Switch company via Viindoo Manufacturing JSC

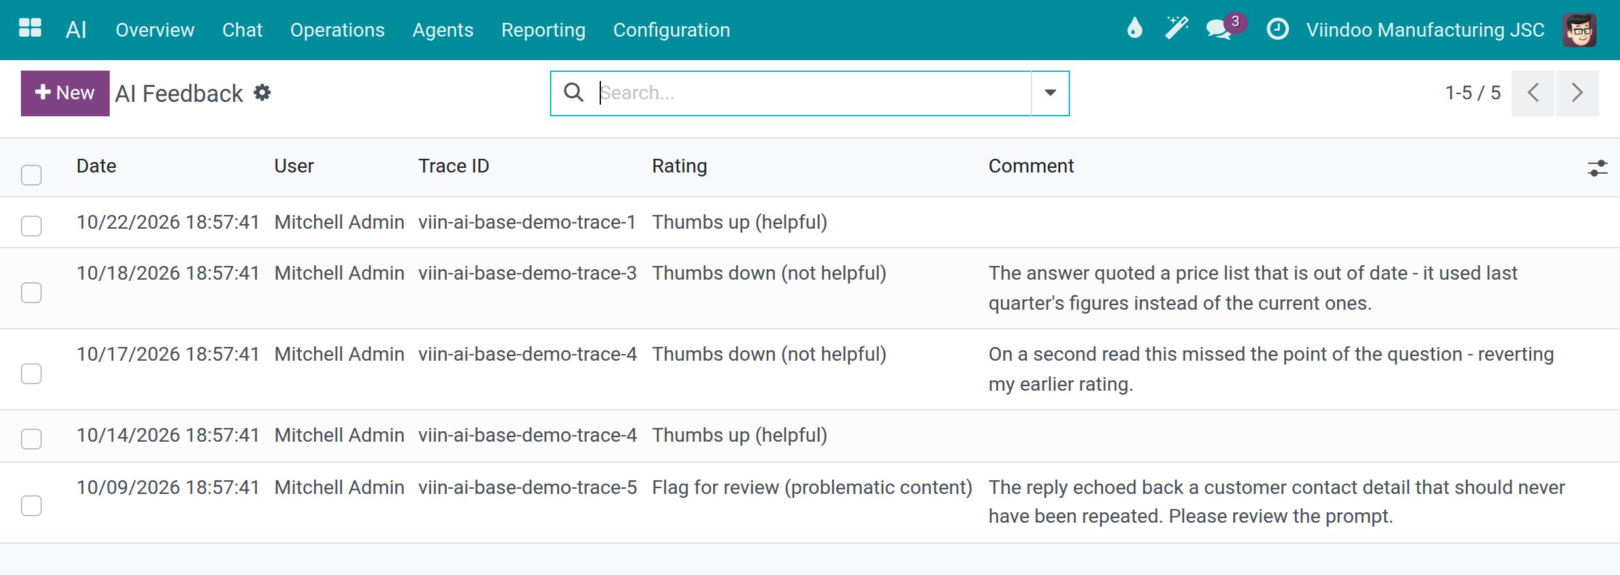(1425, 30)
